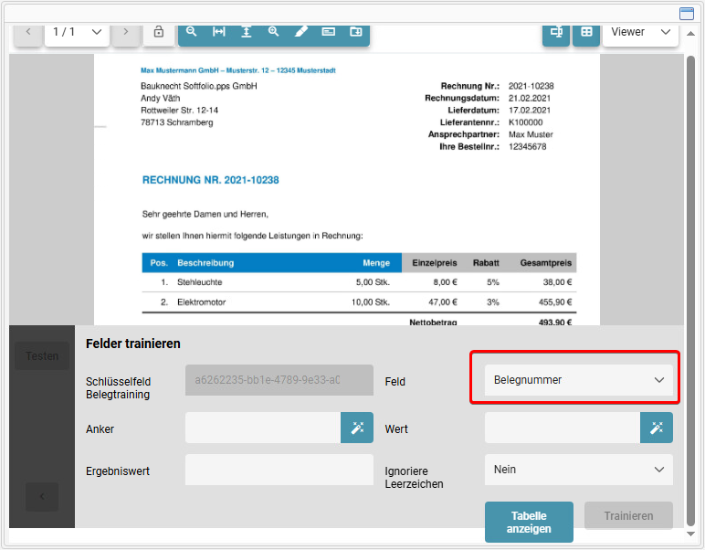Open the Feld dropdown showing Belegnummer

(x=579, y=380)
